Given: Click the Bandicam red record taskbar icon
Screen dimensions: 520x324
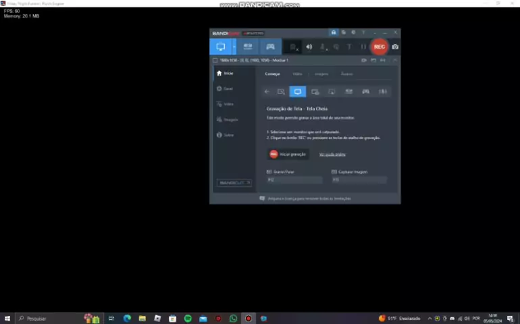Looking at the screenshot, I should (249, 319).
